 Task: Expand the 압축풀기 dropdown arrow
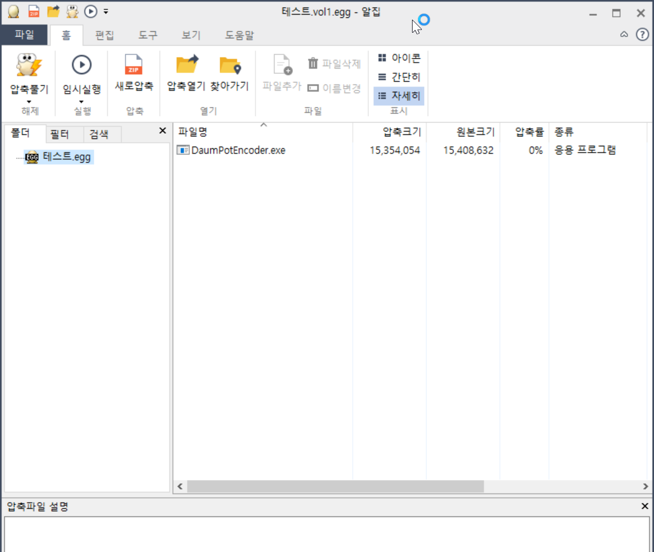pos(29,101)
